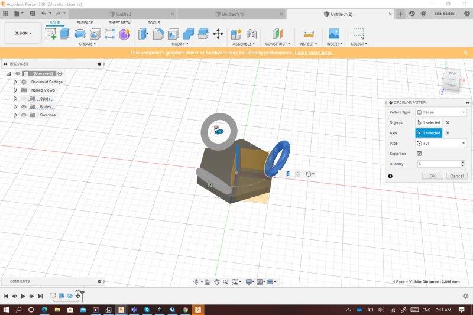This screenshot has width=473, height=315.
Task: Click the Look At icon
Action: click(x=208, y=282)
